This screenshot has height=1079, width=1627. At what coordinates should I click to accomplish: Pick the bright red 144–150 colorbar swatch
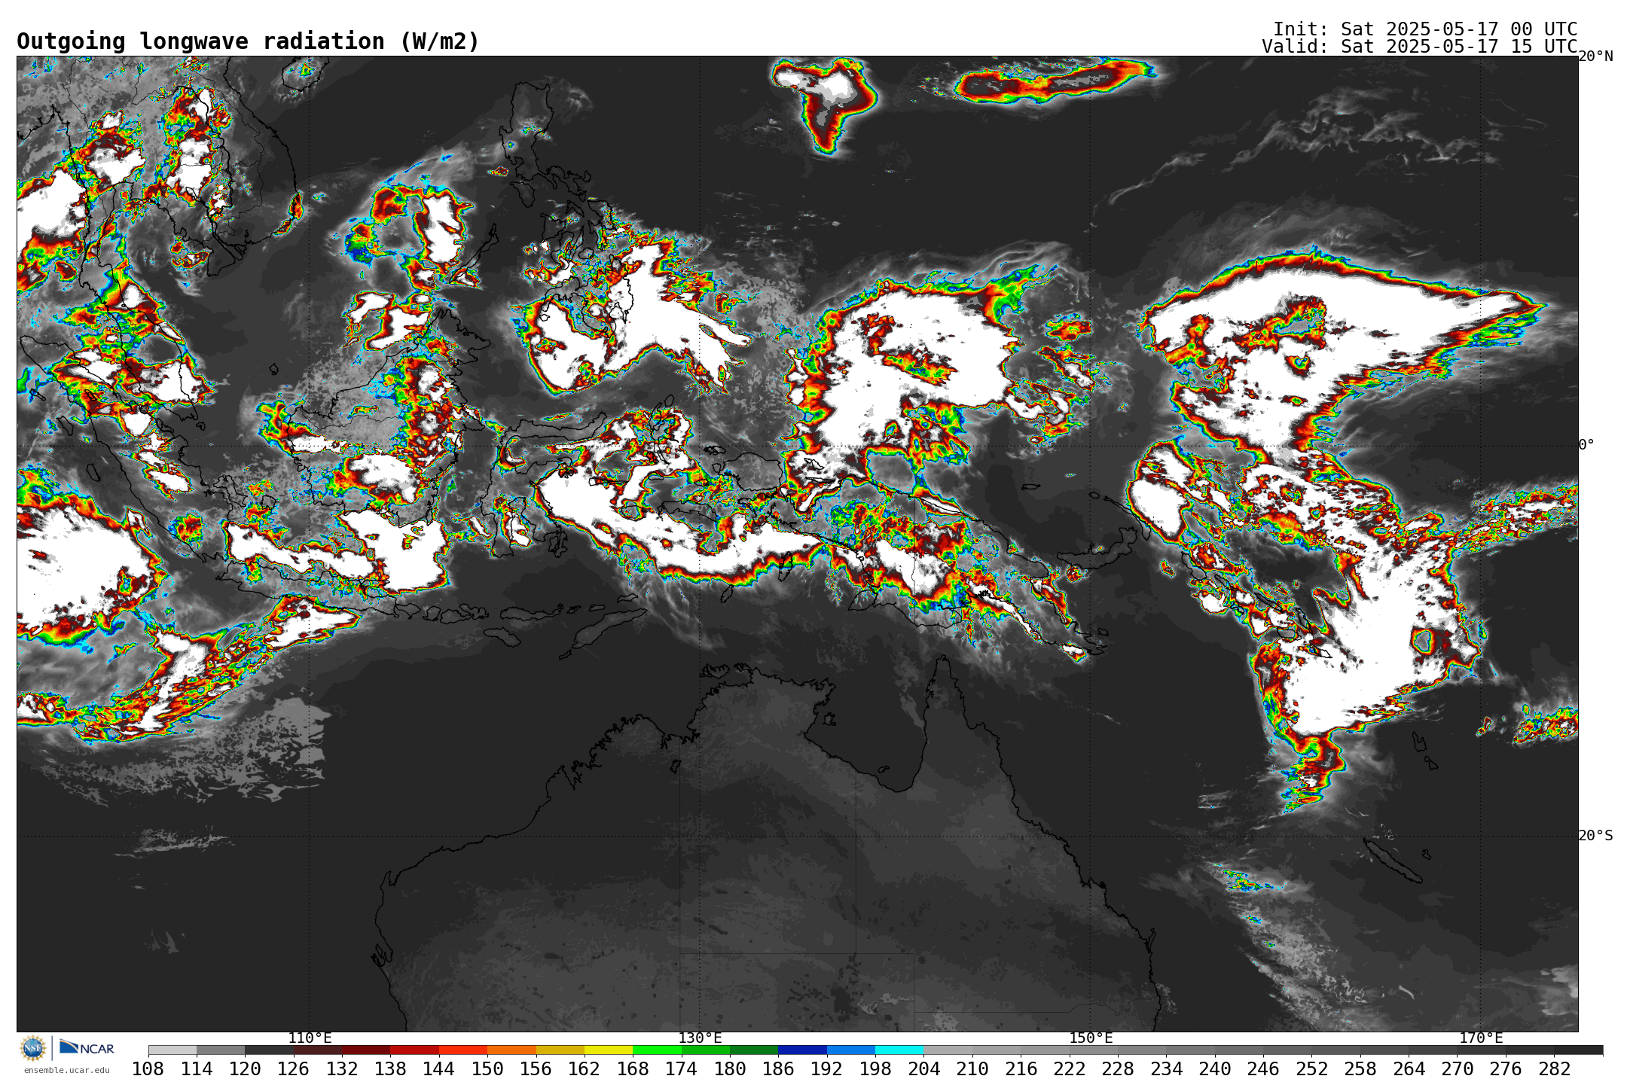pyautogui.click(x=463, y=1050)
